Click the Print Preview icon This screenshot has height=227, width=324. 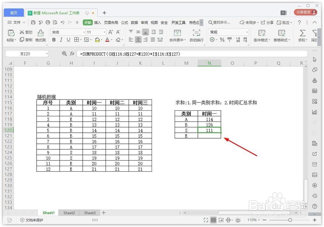tap(55, 22)
